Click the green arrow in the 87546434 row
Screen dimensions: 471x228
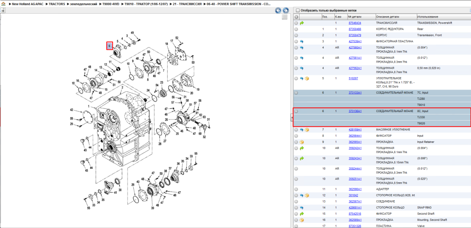[x=302, y=23]
